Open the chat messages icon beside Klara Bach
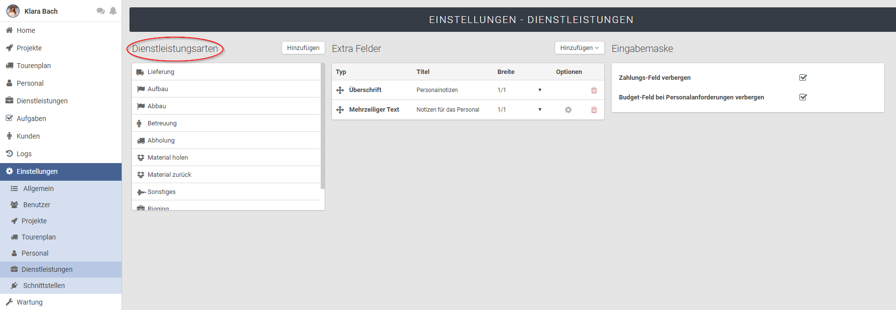Screen dimensions: 896x310 [x=101, y=11]
